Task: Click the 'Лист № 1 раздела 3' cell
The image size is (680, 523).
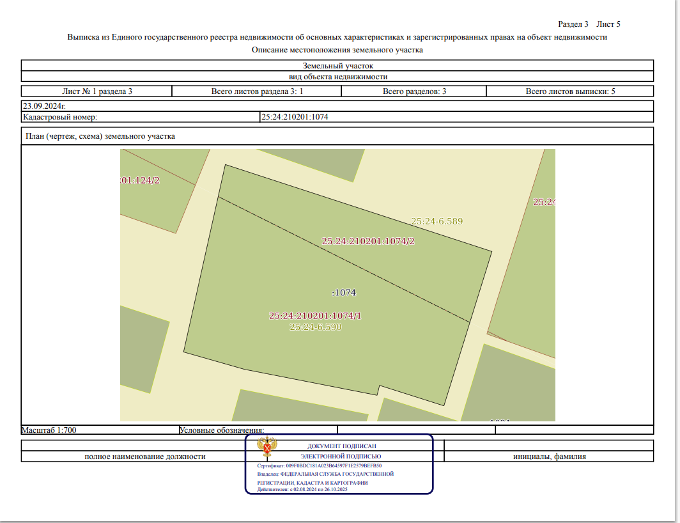Action: (x=97, y=91)
